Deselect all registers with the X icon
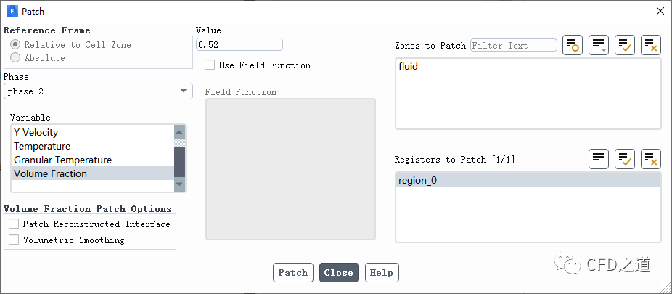Screen dimensions: 672x294 tap(651, 159)
